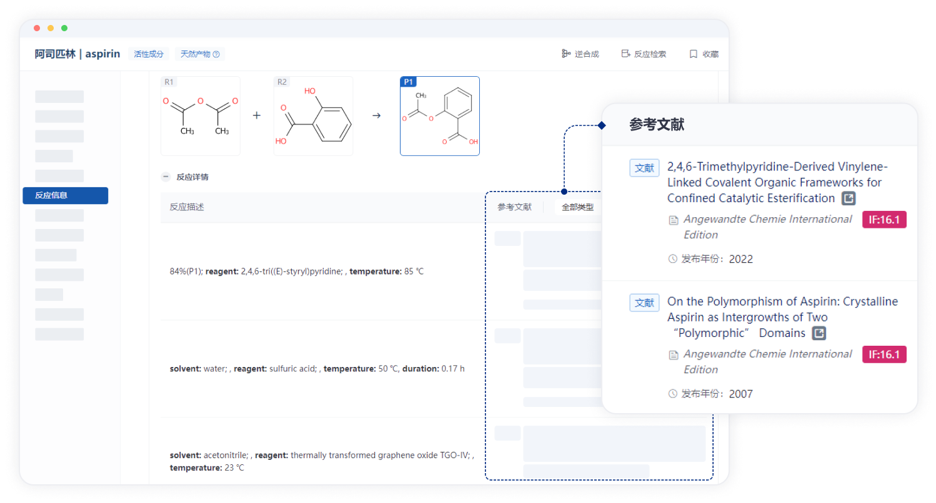Click the journal icon beside Angewandte Chemie 2022

pos(674,220)
